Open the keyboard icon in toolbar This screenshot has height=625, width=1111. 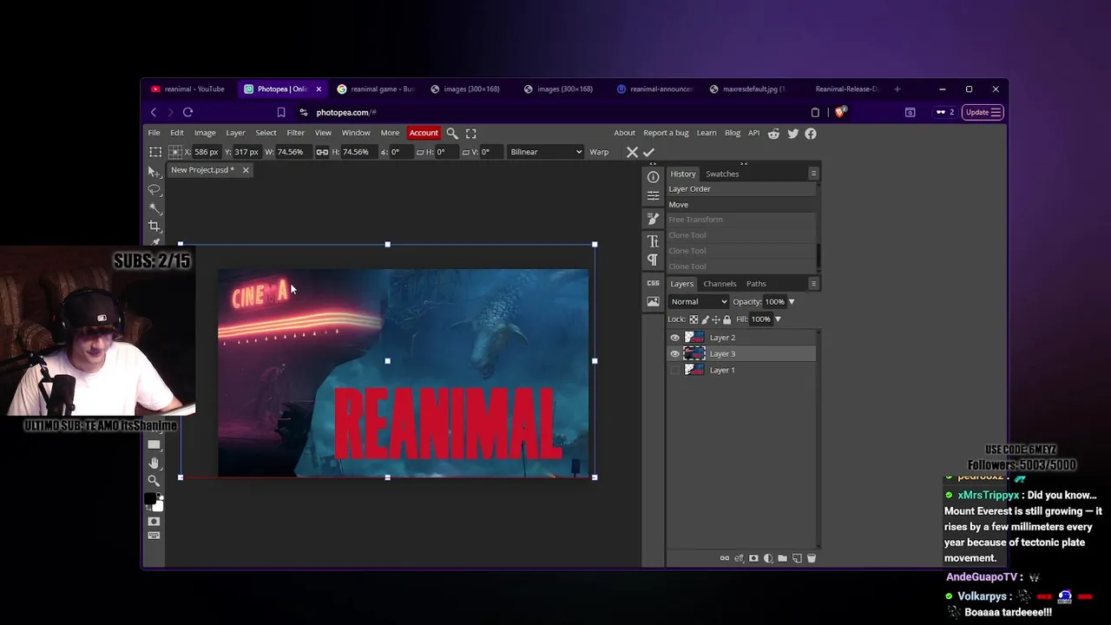pos(154,536)
